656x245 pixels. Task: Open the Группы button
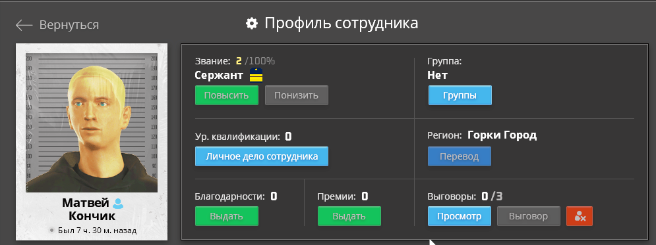coord(460,95)
